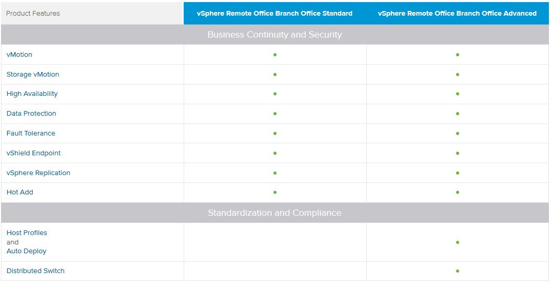Click the Business Continuity and Security section heading
The image size is (551, 283).
click(x=275, y=34)
